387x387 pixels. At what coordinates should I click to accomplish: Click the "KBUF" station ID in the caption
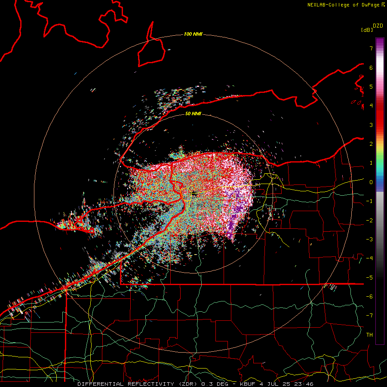(x=248, y=384)
